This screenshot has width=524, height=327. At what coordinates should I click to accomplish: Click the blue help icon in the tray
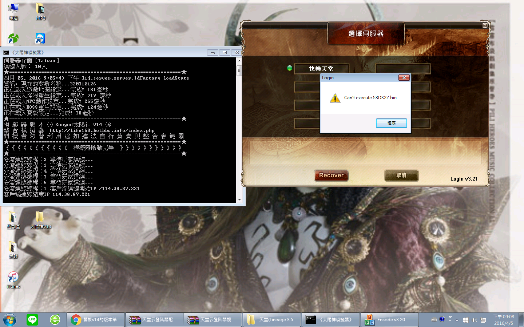(x=442, y=319)
